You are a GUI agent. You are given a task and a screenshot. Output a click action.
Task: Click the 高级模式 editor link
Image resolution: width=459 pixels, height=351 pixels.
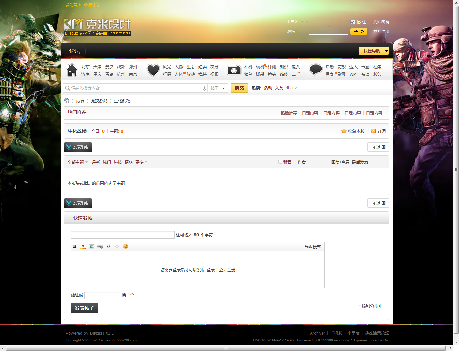click(x=313, y=247)
